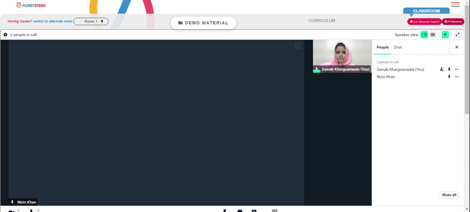The height and width of the screenshot is (212, 470).
Task: Click the green P button
Action: point(445,35)
